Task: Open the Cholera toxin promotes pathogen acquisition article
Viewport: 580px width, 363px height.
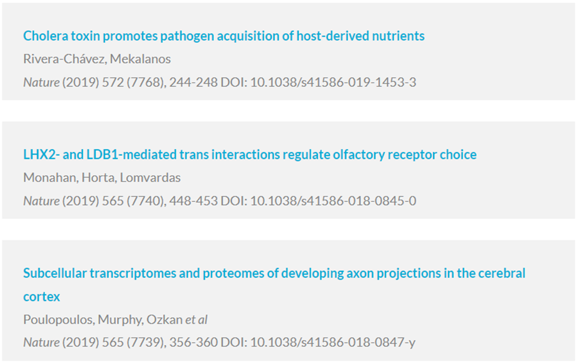Action: click(x=224, y=36)
